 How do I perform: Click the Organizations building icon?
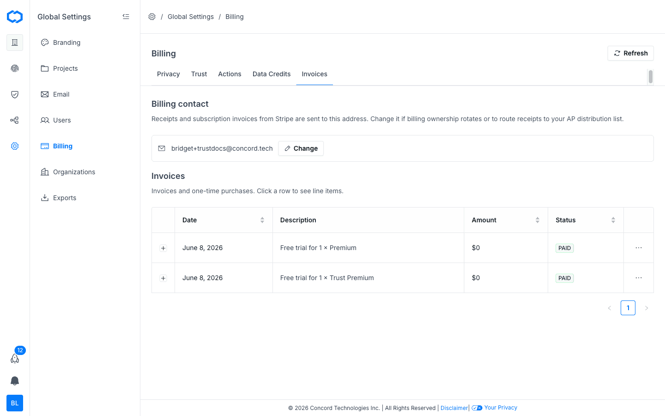[x=45, y=172]
